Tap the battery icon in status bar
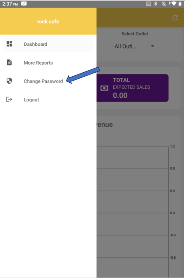Image resolution: width=185 pixels, height=278 pixels. point(180,4)
